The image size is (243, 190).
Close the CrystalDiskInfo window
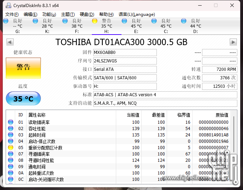tap(232, 5)
